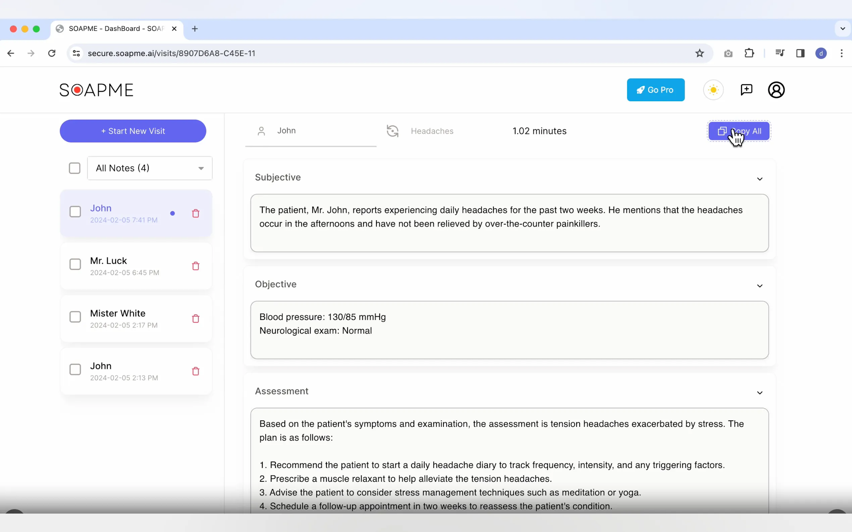The width and height of the screenshot is (852, 532).
Task: Bookmark this page with star icon
Action: (x=699, y=53)
